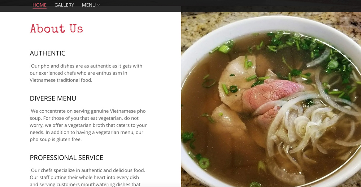Click the red About Us heading

pyautogui.click(x=56, y=29)
